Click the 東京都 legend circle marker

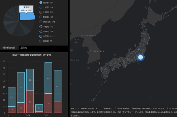tap(41, 3)
